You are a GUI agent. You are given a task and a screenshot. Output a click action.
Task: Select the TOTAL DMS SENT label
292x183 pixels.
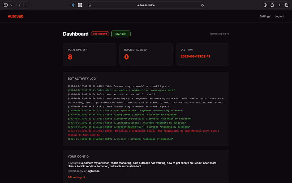[x=78, y=50]
